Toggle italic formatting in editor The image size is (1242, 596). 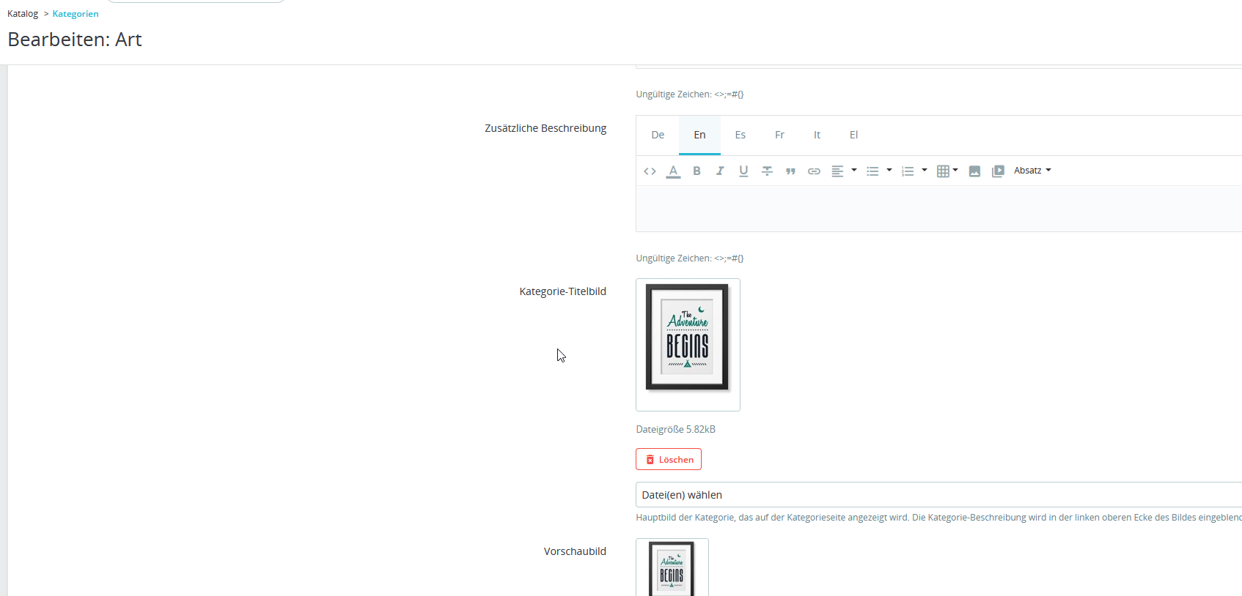click(720, 171)
